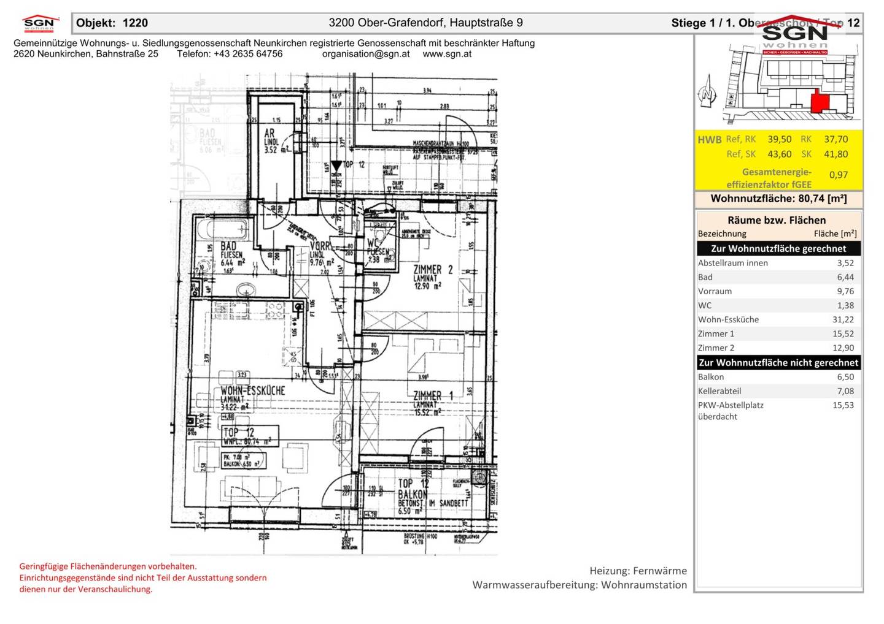Image resolution: width=884 pixels, height=624 pixels.
Task: Select 'Abstellraum innen' table row
Action: [x=778, y=263]
